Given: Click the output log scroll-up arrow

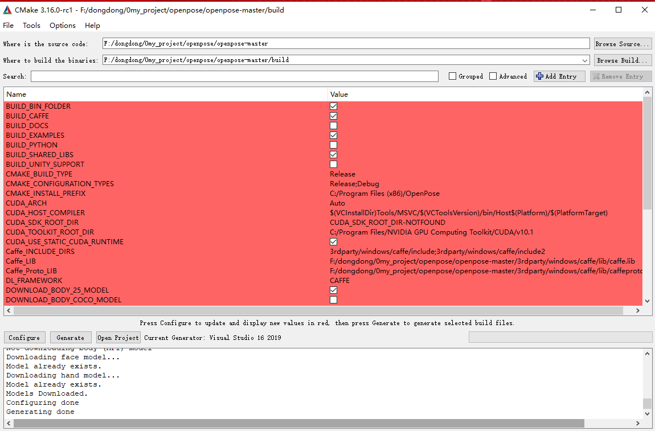Looking at the screenshot, I should coord(647,354).
